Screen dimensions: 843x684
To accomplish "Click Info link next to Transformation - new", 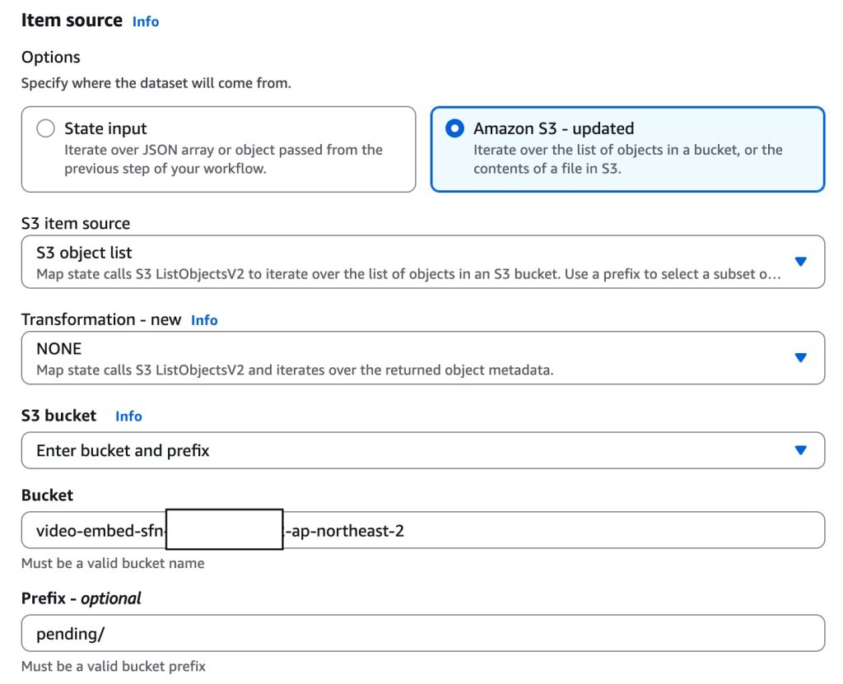I will pyautogui.click(x=204, y=320).
